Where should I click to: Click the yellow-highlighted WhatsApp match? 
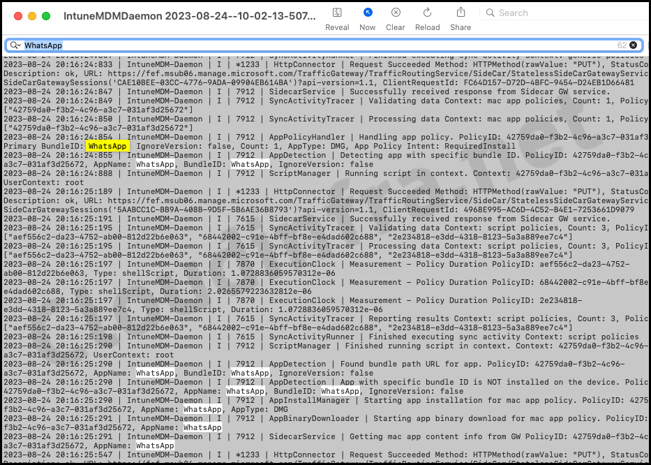(x=107, y=146)
